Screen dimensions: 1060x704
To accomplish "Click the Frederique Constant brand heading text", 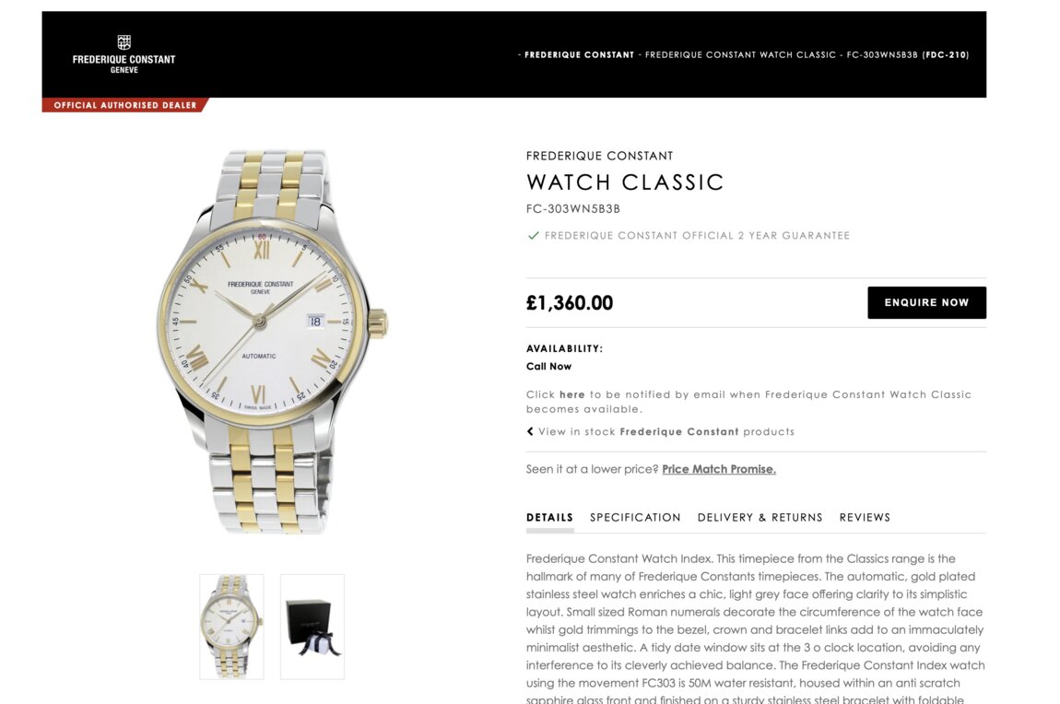I will (600, 156).
